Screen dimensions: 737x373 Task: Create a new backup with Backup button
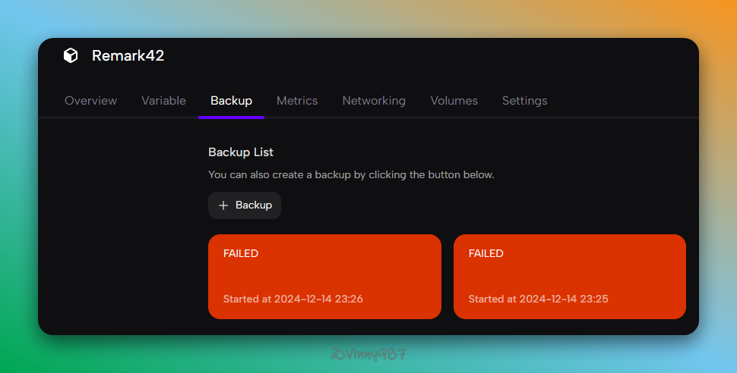click(x=245, y=205)
